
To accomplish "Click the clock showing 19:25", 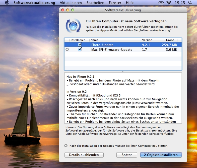I will click(x=180, y=3).
